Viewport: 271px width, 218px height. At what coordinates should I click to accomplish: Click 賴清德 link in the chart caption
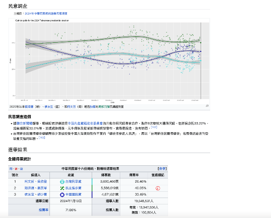click(x=29, y=107)
